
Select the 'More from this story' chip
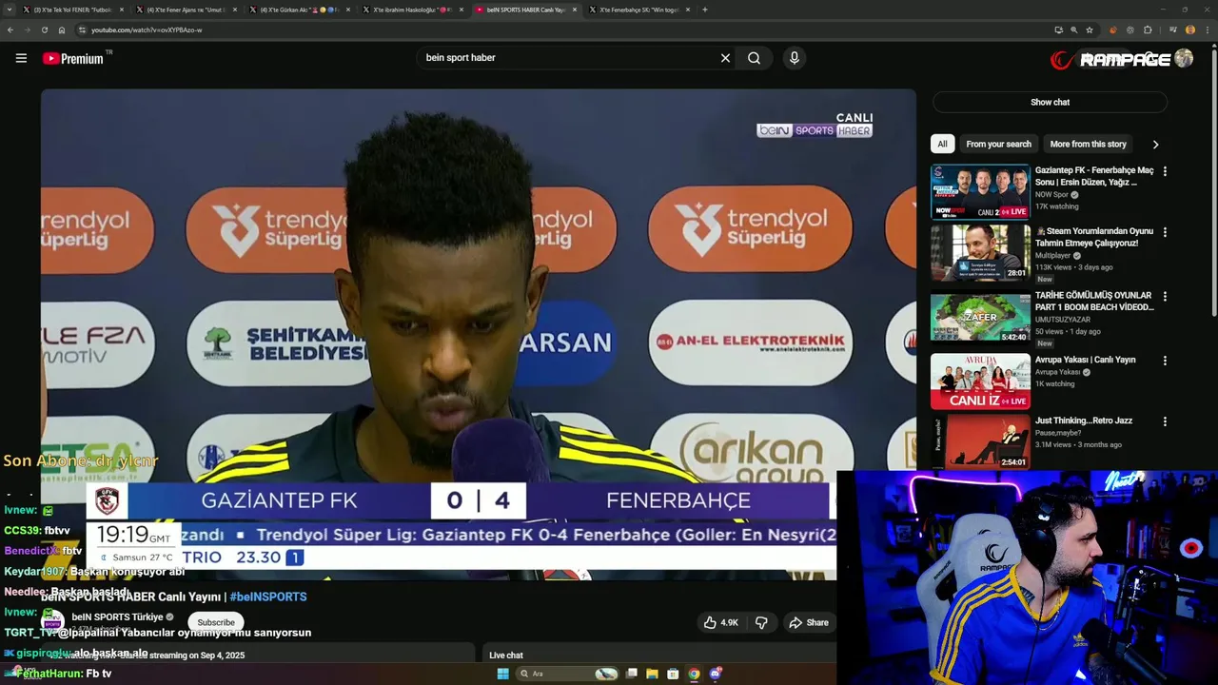point(1088,144)
